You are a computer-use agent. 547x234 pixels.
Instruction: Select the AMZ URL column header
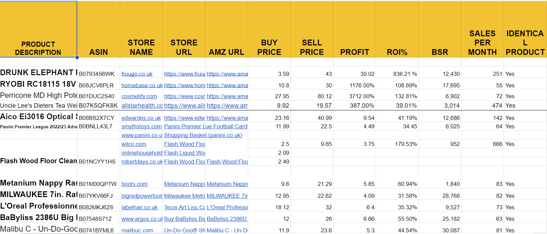tap(226, 29)
